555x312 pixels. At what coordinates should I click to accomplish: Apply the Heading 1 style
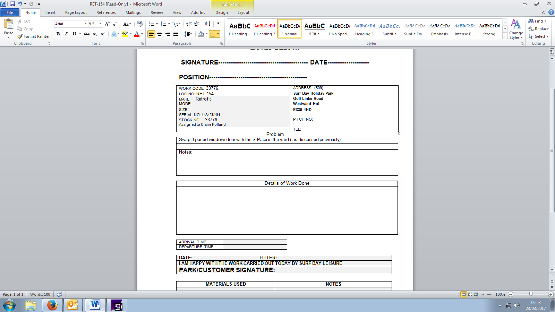pos(239,29)
